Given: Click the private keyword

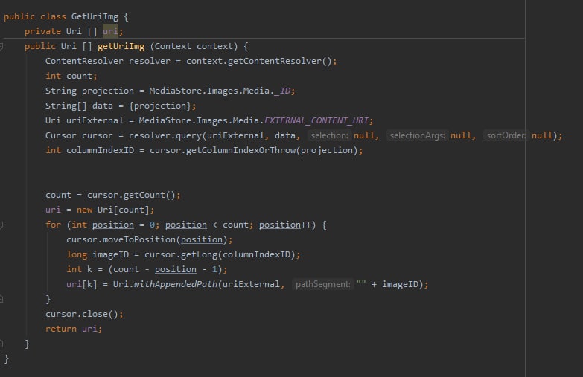Looking at the screenshot, I should (42, 31).
